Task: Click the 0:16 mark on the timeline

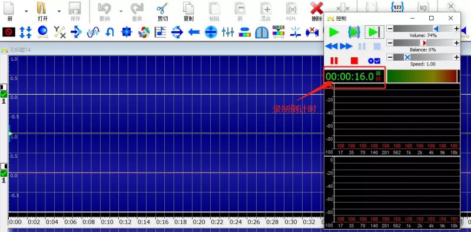Action: [x=162, y=222]
